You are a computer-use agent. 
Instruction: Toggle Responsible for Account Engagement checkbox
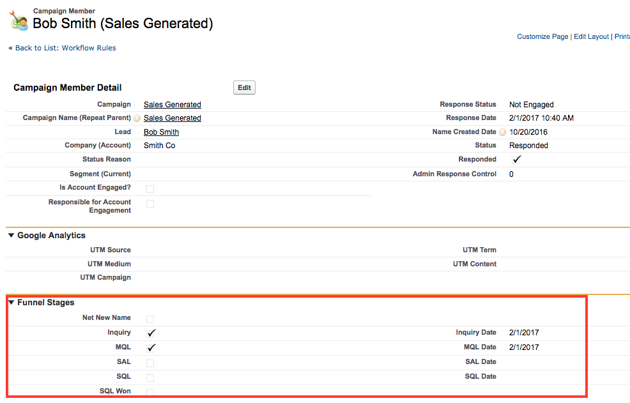click(x=150, y=204)
